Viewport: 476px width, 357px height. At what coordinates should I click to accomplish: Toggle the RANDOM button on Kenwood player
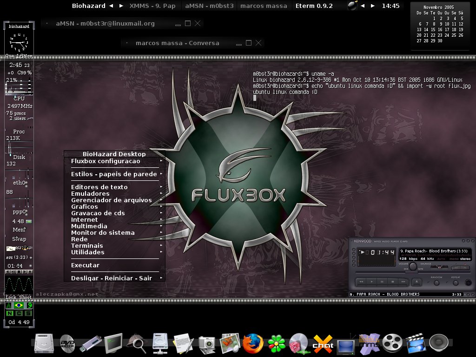click(x=436, y=283)
